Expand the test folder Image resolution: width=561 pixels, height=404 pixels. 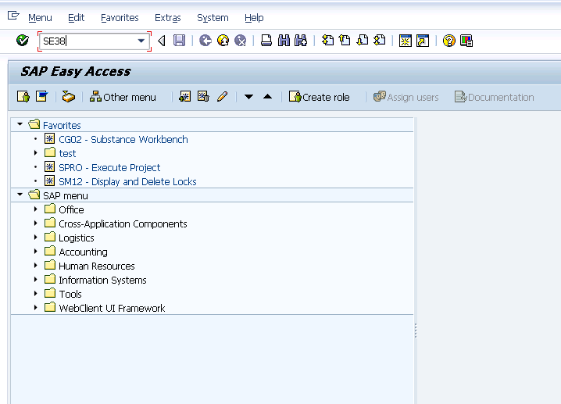point(35,153)
